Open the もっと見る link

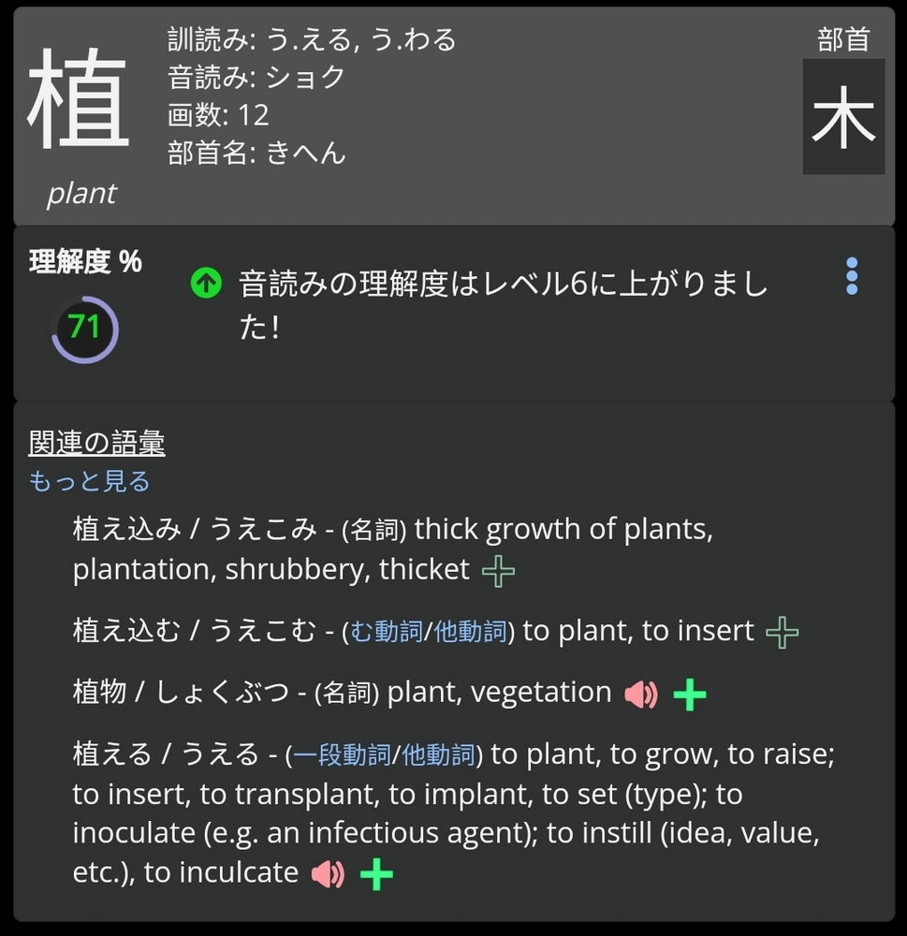(89, 480)
